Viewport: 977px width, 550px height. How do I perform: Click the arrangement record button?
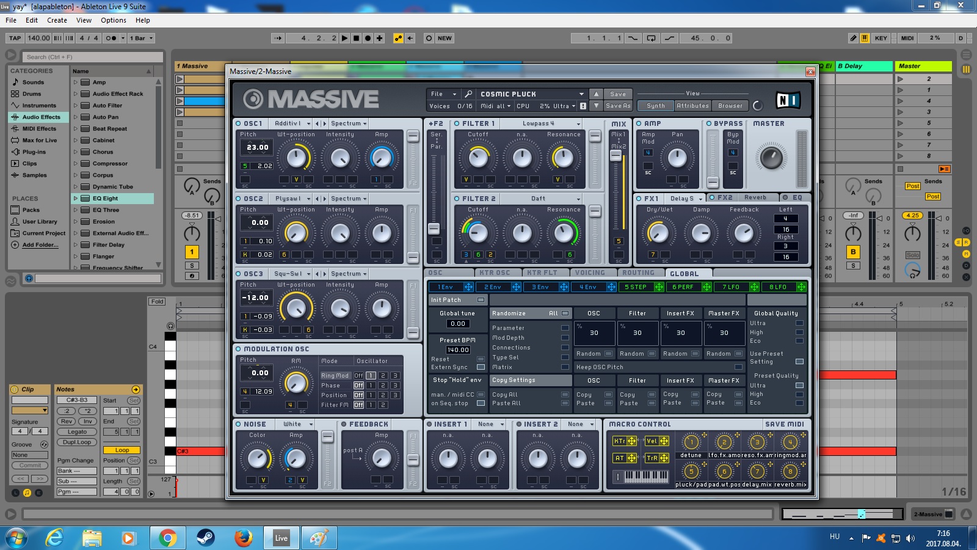click(368, 38)
